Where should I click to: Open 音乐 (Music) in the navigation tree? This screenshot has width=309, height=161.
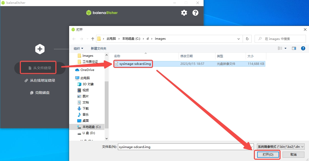coord(83,115)
